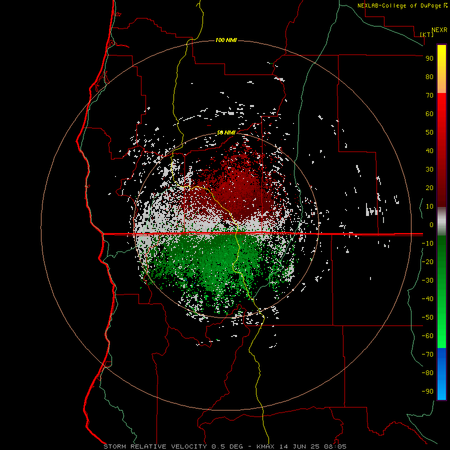Image resolution: width=450 pixels, height=450 pixels.
Task: Click the -70 value on velocity scale
Action: coord(427,354)
